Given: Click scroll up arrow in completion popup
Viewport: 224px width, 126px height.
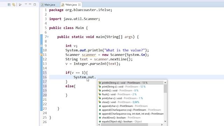Looking at the screenshot, I should (x=165, y=83).
